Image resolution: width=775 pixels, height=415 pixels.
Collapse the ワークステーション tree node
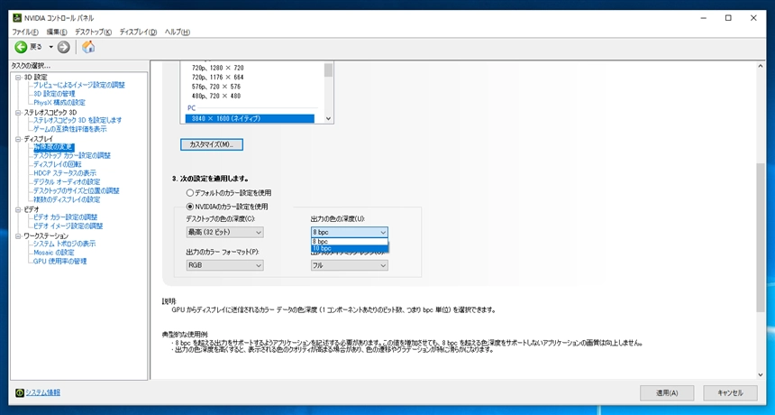click(18, 236)
